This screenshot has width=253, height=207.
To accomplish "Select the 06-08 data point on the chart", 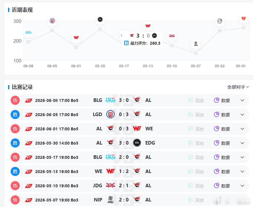I will (x=28, y=42).
